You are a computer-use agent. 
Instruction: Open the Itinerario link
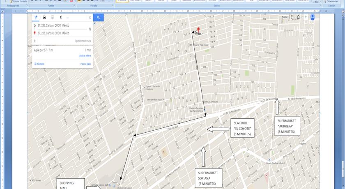[x=39, y=64]
